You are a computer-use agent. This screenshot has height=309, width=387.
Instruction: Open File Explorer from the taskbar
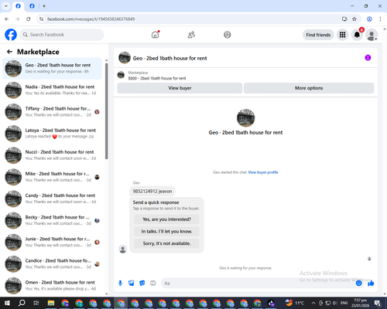point(51,303)
